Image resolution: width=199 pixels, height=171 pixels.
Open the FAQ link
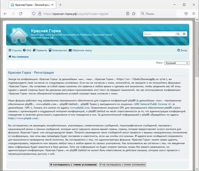27,50
